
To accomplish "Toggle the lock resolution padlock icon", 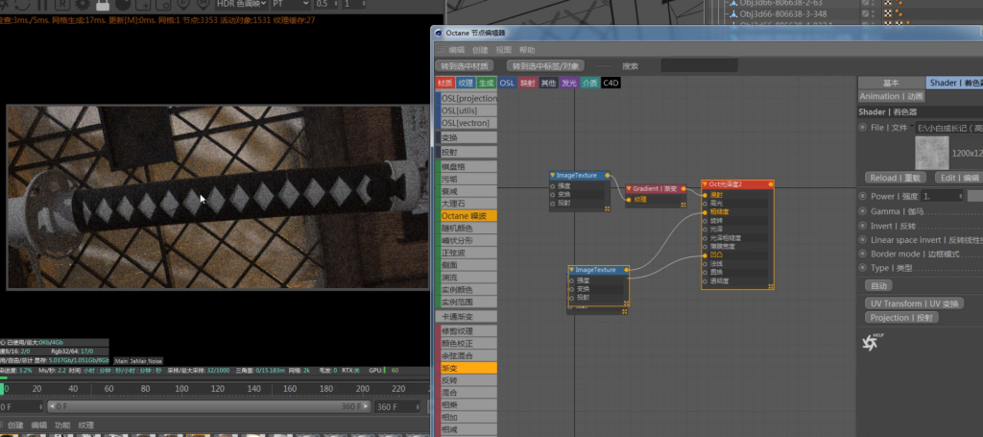I will click(103, 5).
